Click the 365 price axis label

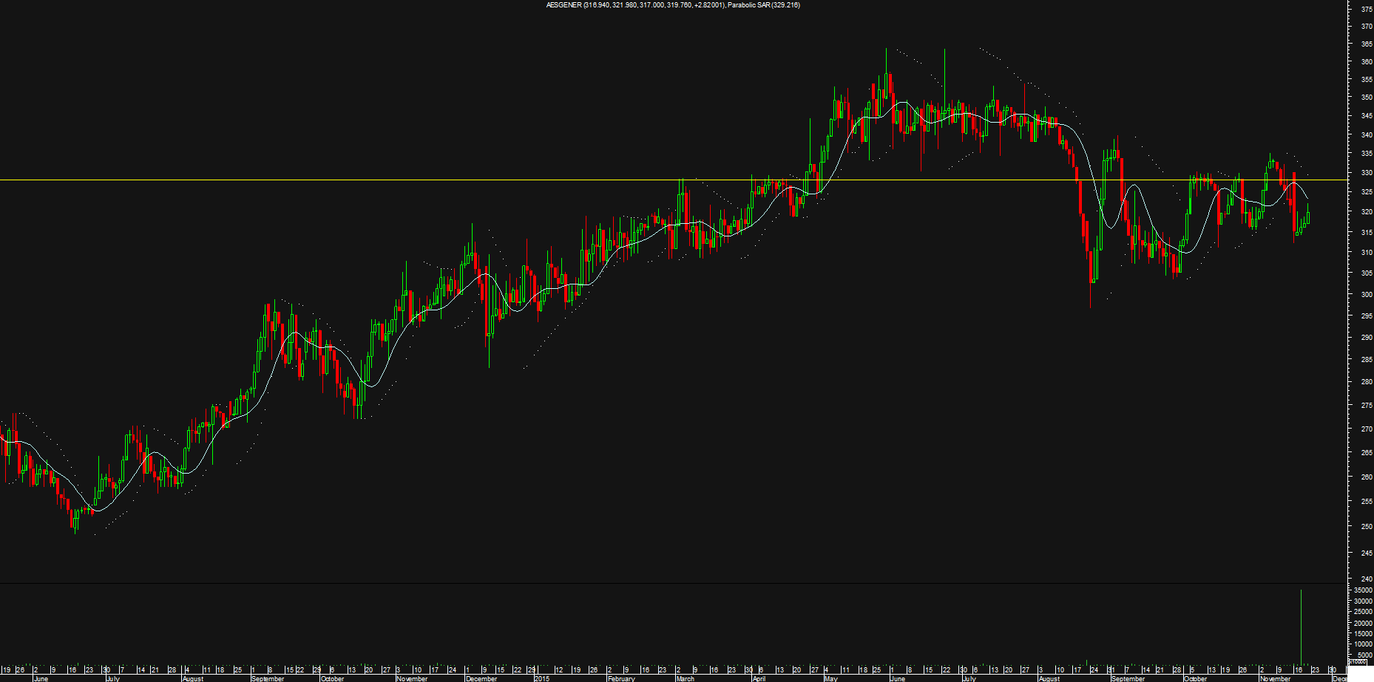[1367, 44]
